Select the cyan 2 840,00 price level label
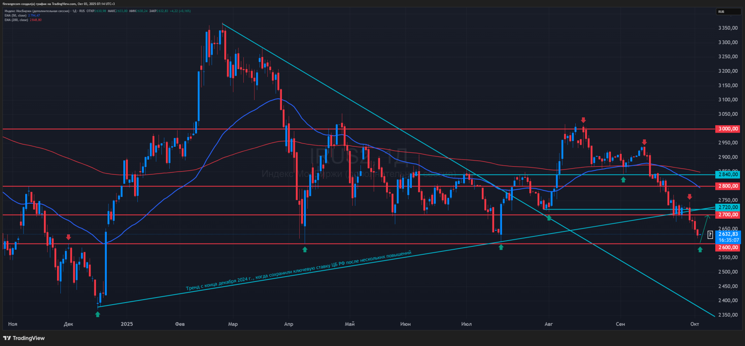Screen dimensions: 745x346 [x=728, y=174]
